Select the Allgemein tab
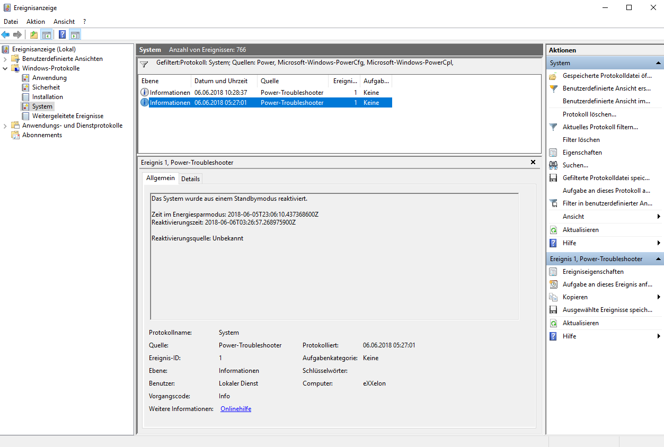664x447 pixels. click(161, 178)
